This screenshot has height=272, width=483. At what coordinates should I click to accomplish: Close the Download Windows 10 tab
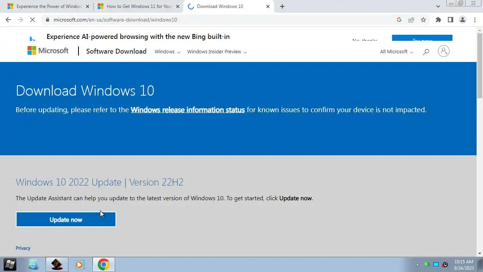pyautogui.click(x=268, y=6)
